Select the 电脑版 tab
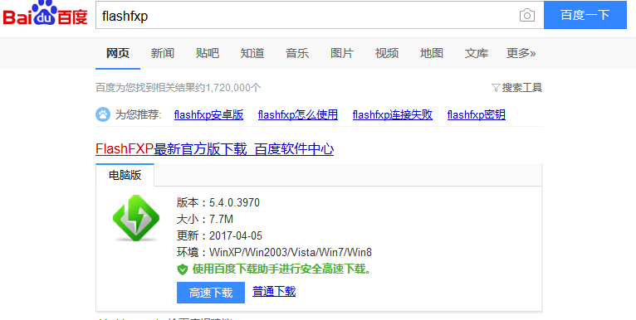636x320 pixels. point(125,175)
